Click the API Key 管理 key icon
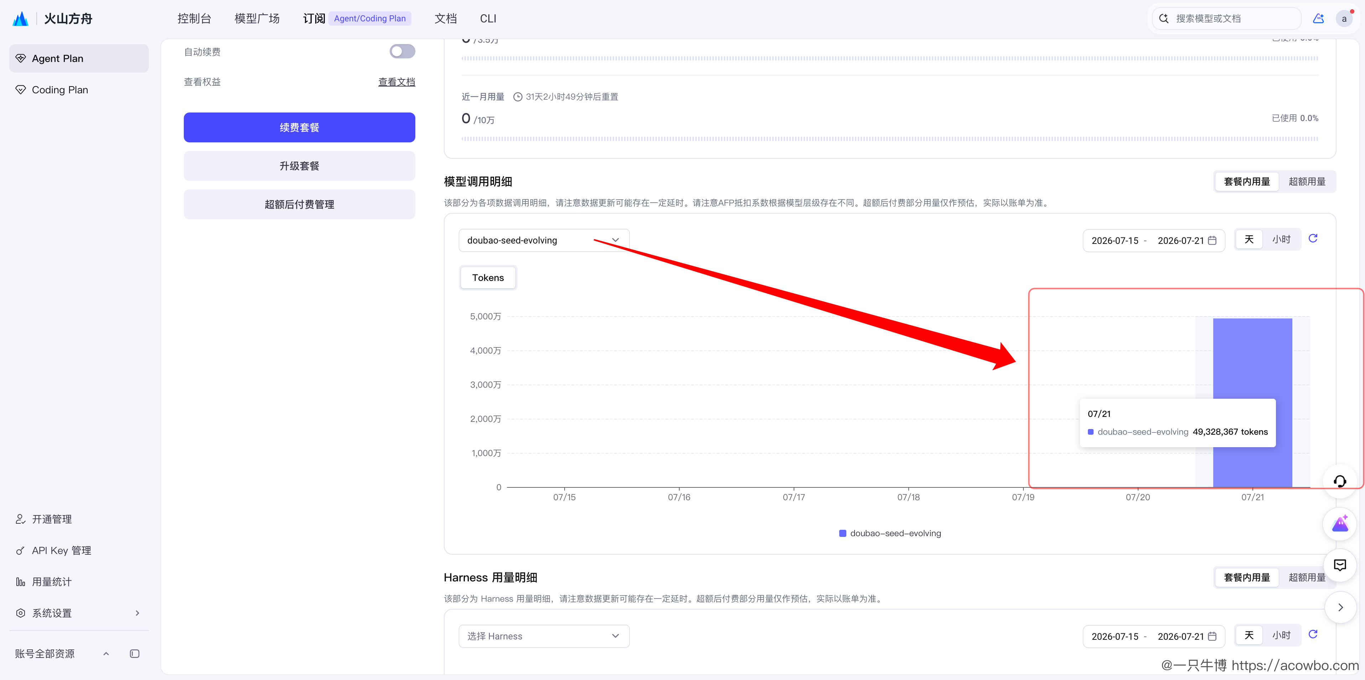 click(21, 550)
